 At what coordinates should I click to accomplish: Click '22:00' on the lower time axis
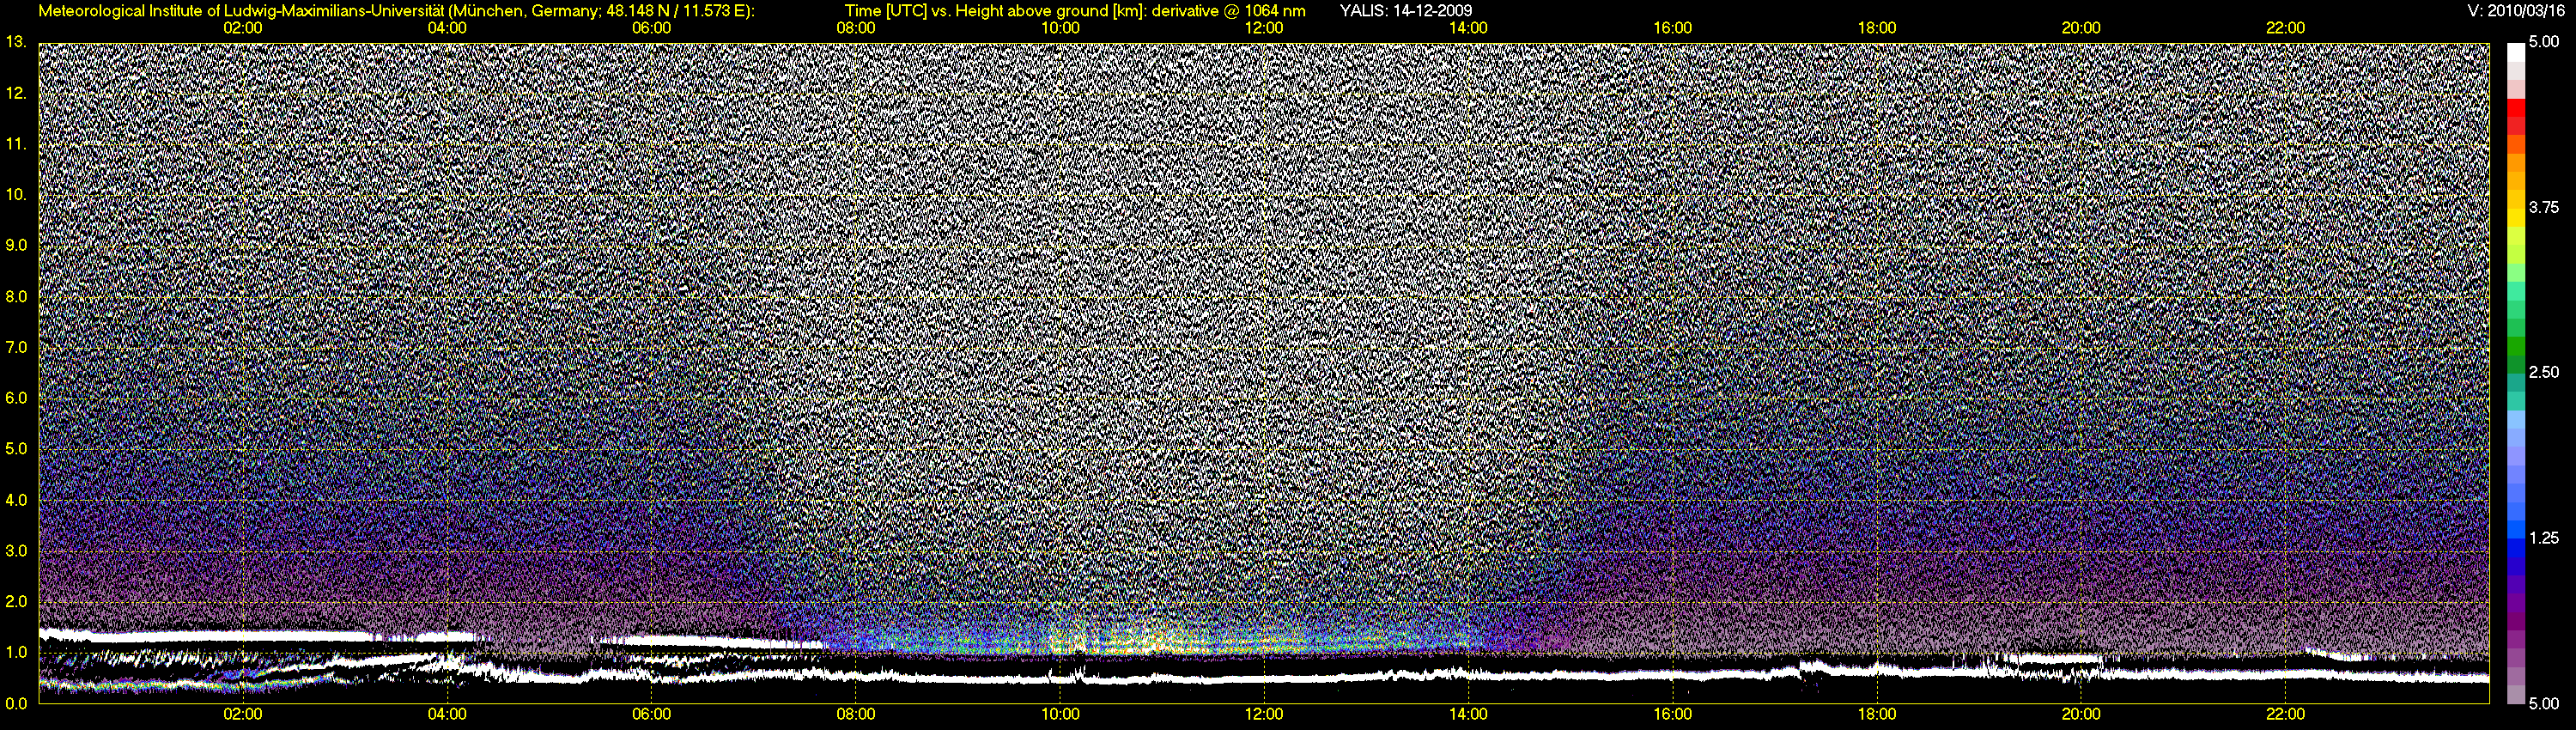coord(2285,715)
